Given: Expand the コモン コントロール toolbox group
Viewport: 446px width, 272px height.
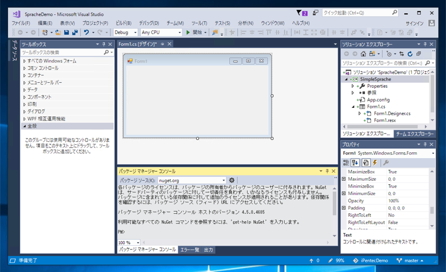Looking at the screenshot, I should (25, 68).
